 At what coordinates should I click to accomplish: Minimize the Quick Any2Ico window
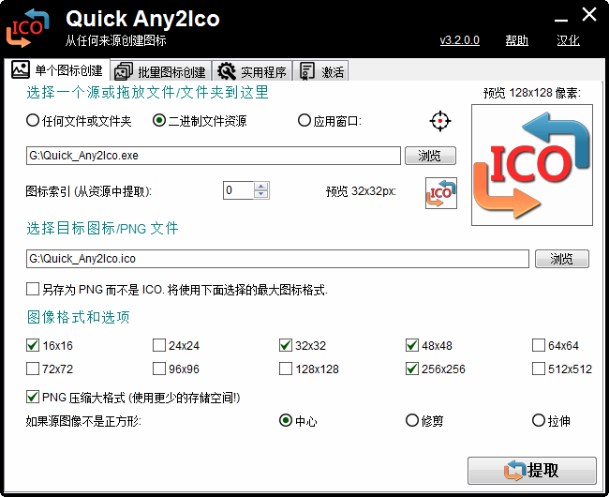pyautogui.click(x=561, y=18)
